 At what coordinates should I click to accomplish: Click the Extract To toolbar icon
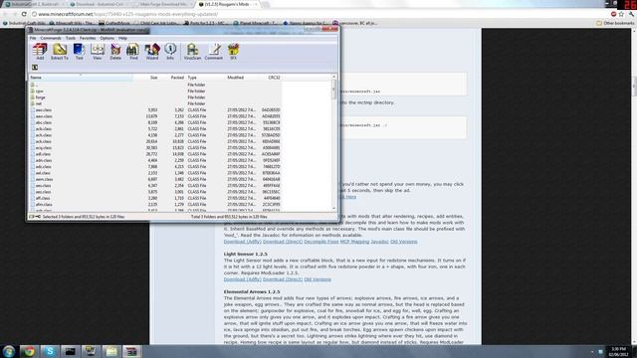[60, 52]
